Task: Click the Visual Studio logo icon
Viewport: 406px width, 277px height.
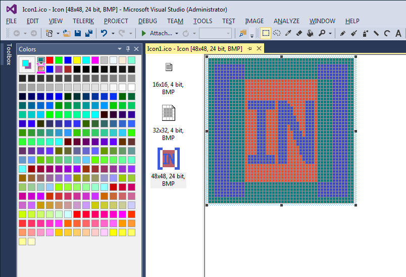Action: pyautogui.click(x=12, y=9)
